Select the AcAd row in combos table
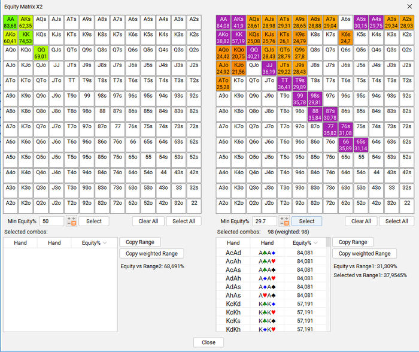Screen dimensions: 419x352 coord(271,253)
